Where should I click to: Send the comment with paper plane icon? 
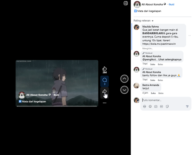pos(187,106)
